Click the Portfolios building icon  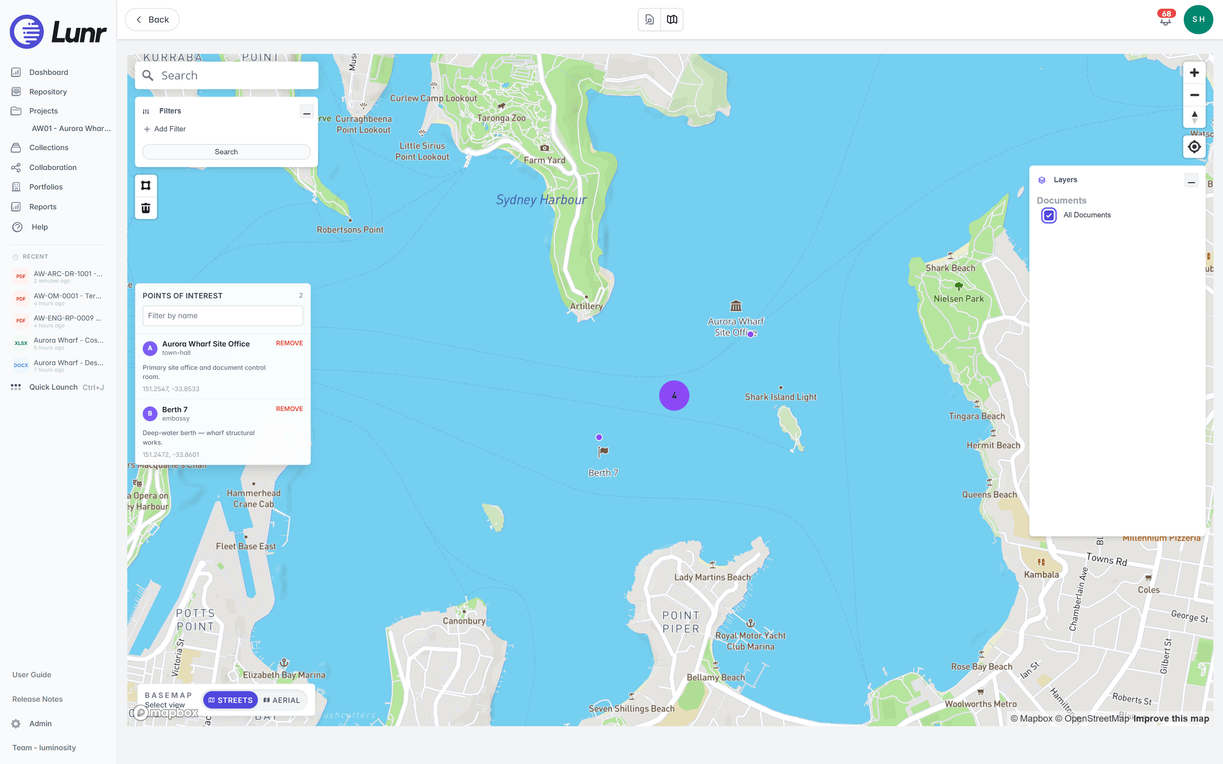(16, 187)
